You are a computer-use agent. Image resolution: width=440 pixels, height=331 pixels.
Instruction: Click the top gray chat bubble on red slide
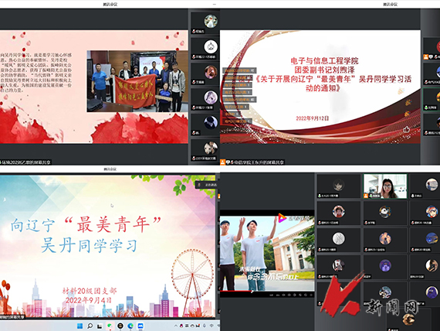(x=239, y=70)
